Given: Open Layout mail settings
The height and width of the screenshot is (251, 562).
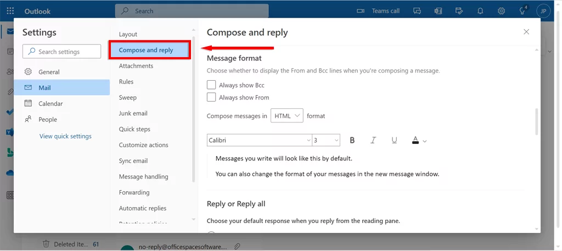Looking at the screenshot, I should coord(128,34).
